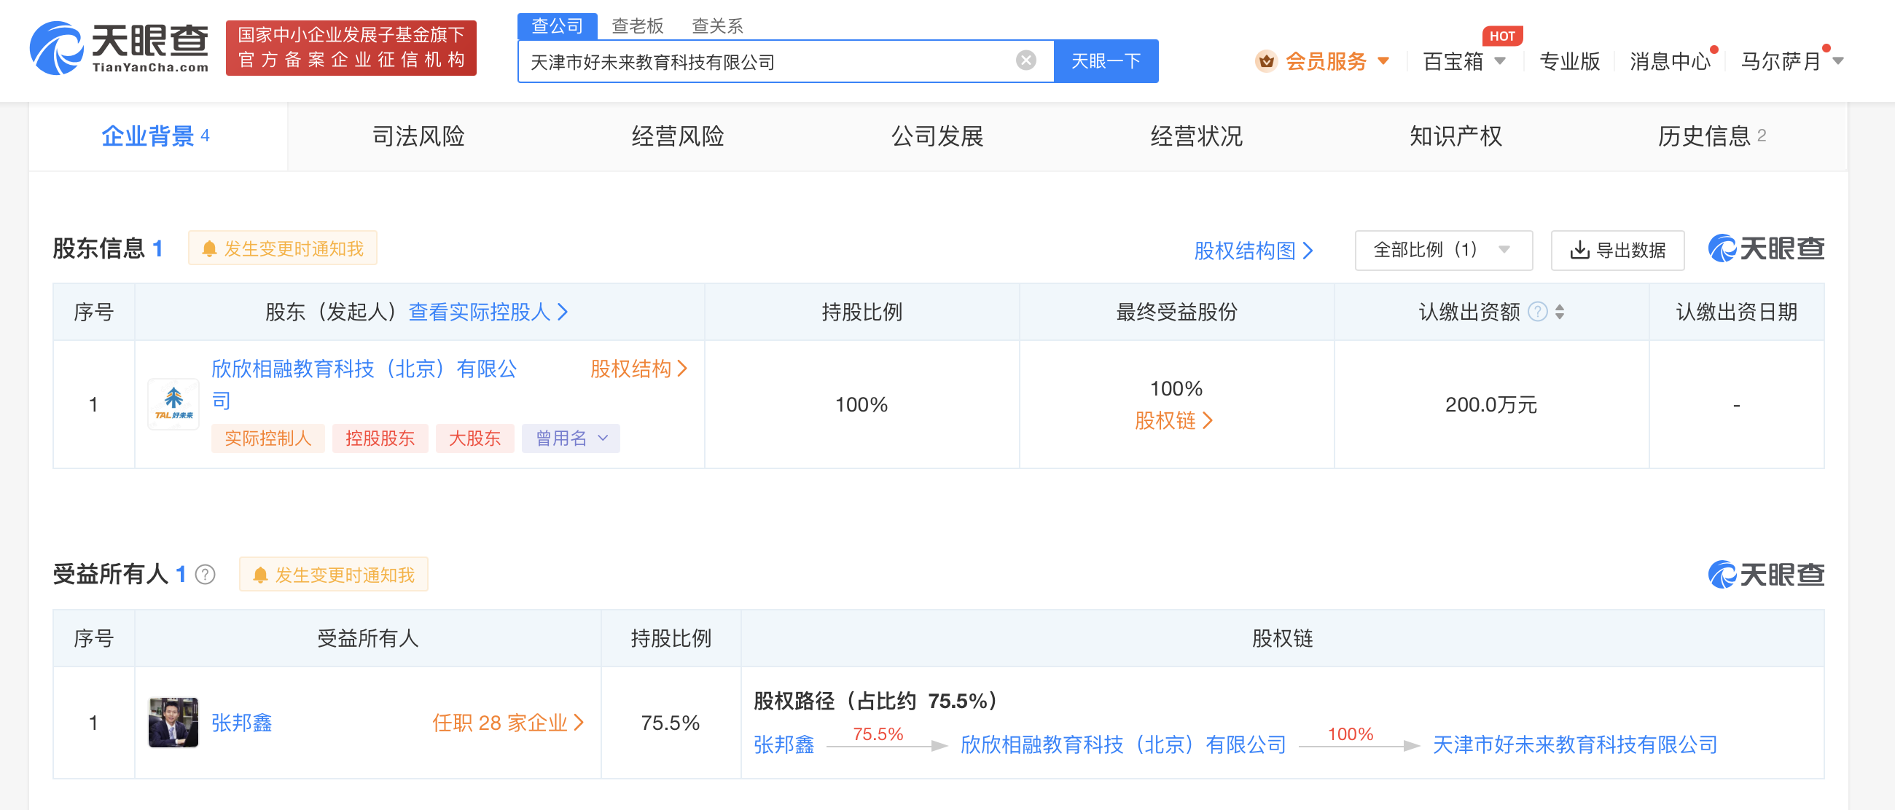Expand the 会员服务 dropdown
The width and height of the screenshot is (1895, 810).
click(1383, 61)
